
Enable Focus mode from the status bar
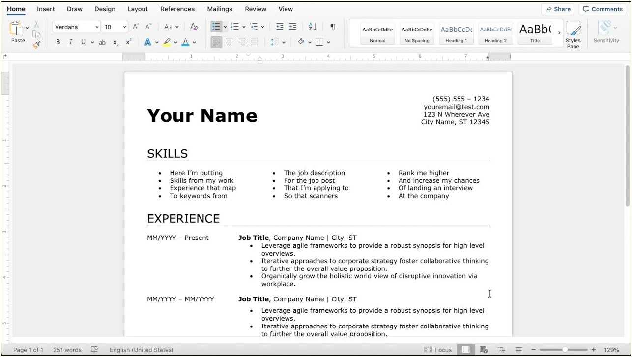point(438,350)
